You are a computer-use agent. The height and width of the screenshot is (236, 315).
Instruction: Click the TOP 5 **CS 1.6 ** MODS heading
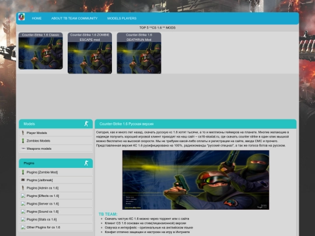coord(157,28)
